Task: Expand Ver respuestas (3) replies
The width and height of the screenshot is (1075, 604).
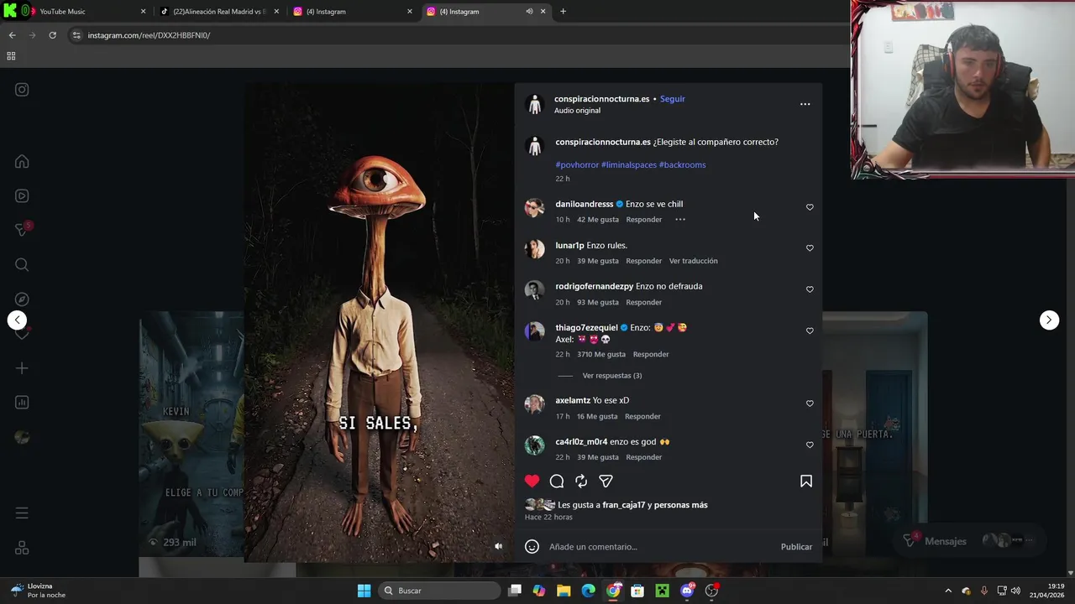Action: coord(611,376)
